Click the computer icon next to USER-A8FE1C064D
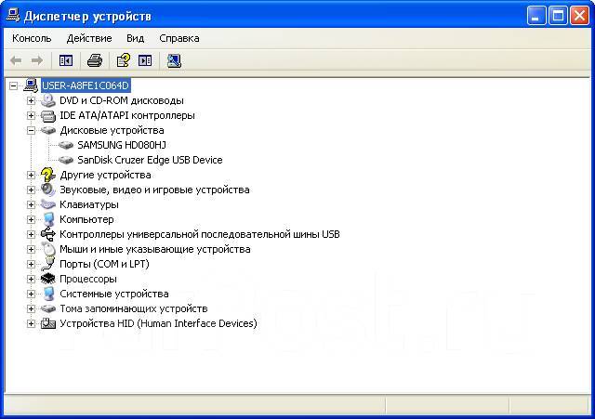This screenshot has width=595, height=419. click(x=31, y=85)
